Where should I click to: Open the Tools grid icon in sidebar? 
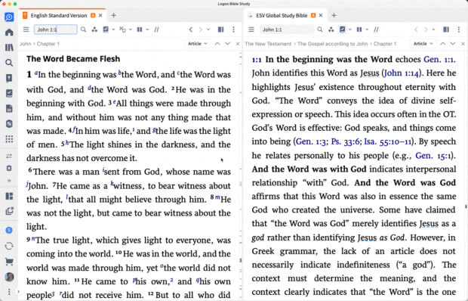9,139
